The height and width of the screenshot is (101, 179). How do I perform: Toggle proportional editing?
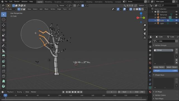(83, 6)
